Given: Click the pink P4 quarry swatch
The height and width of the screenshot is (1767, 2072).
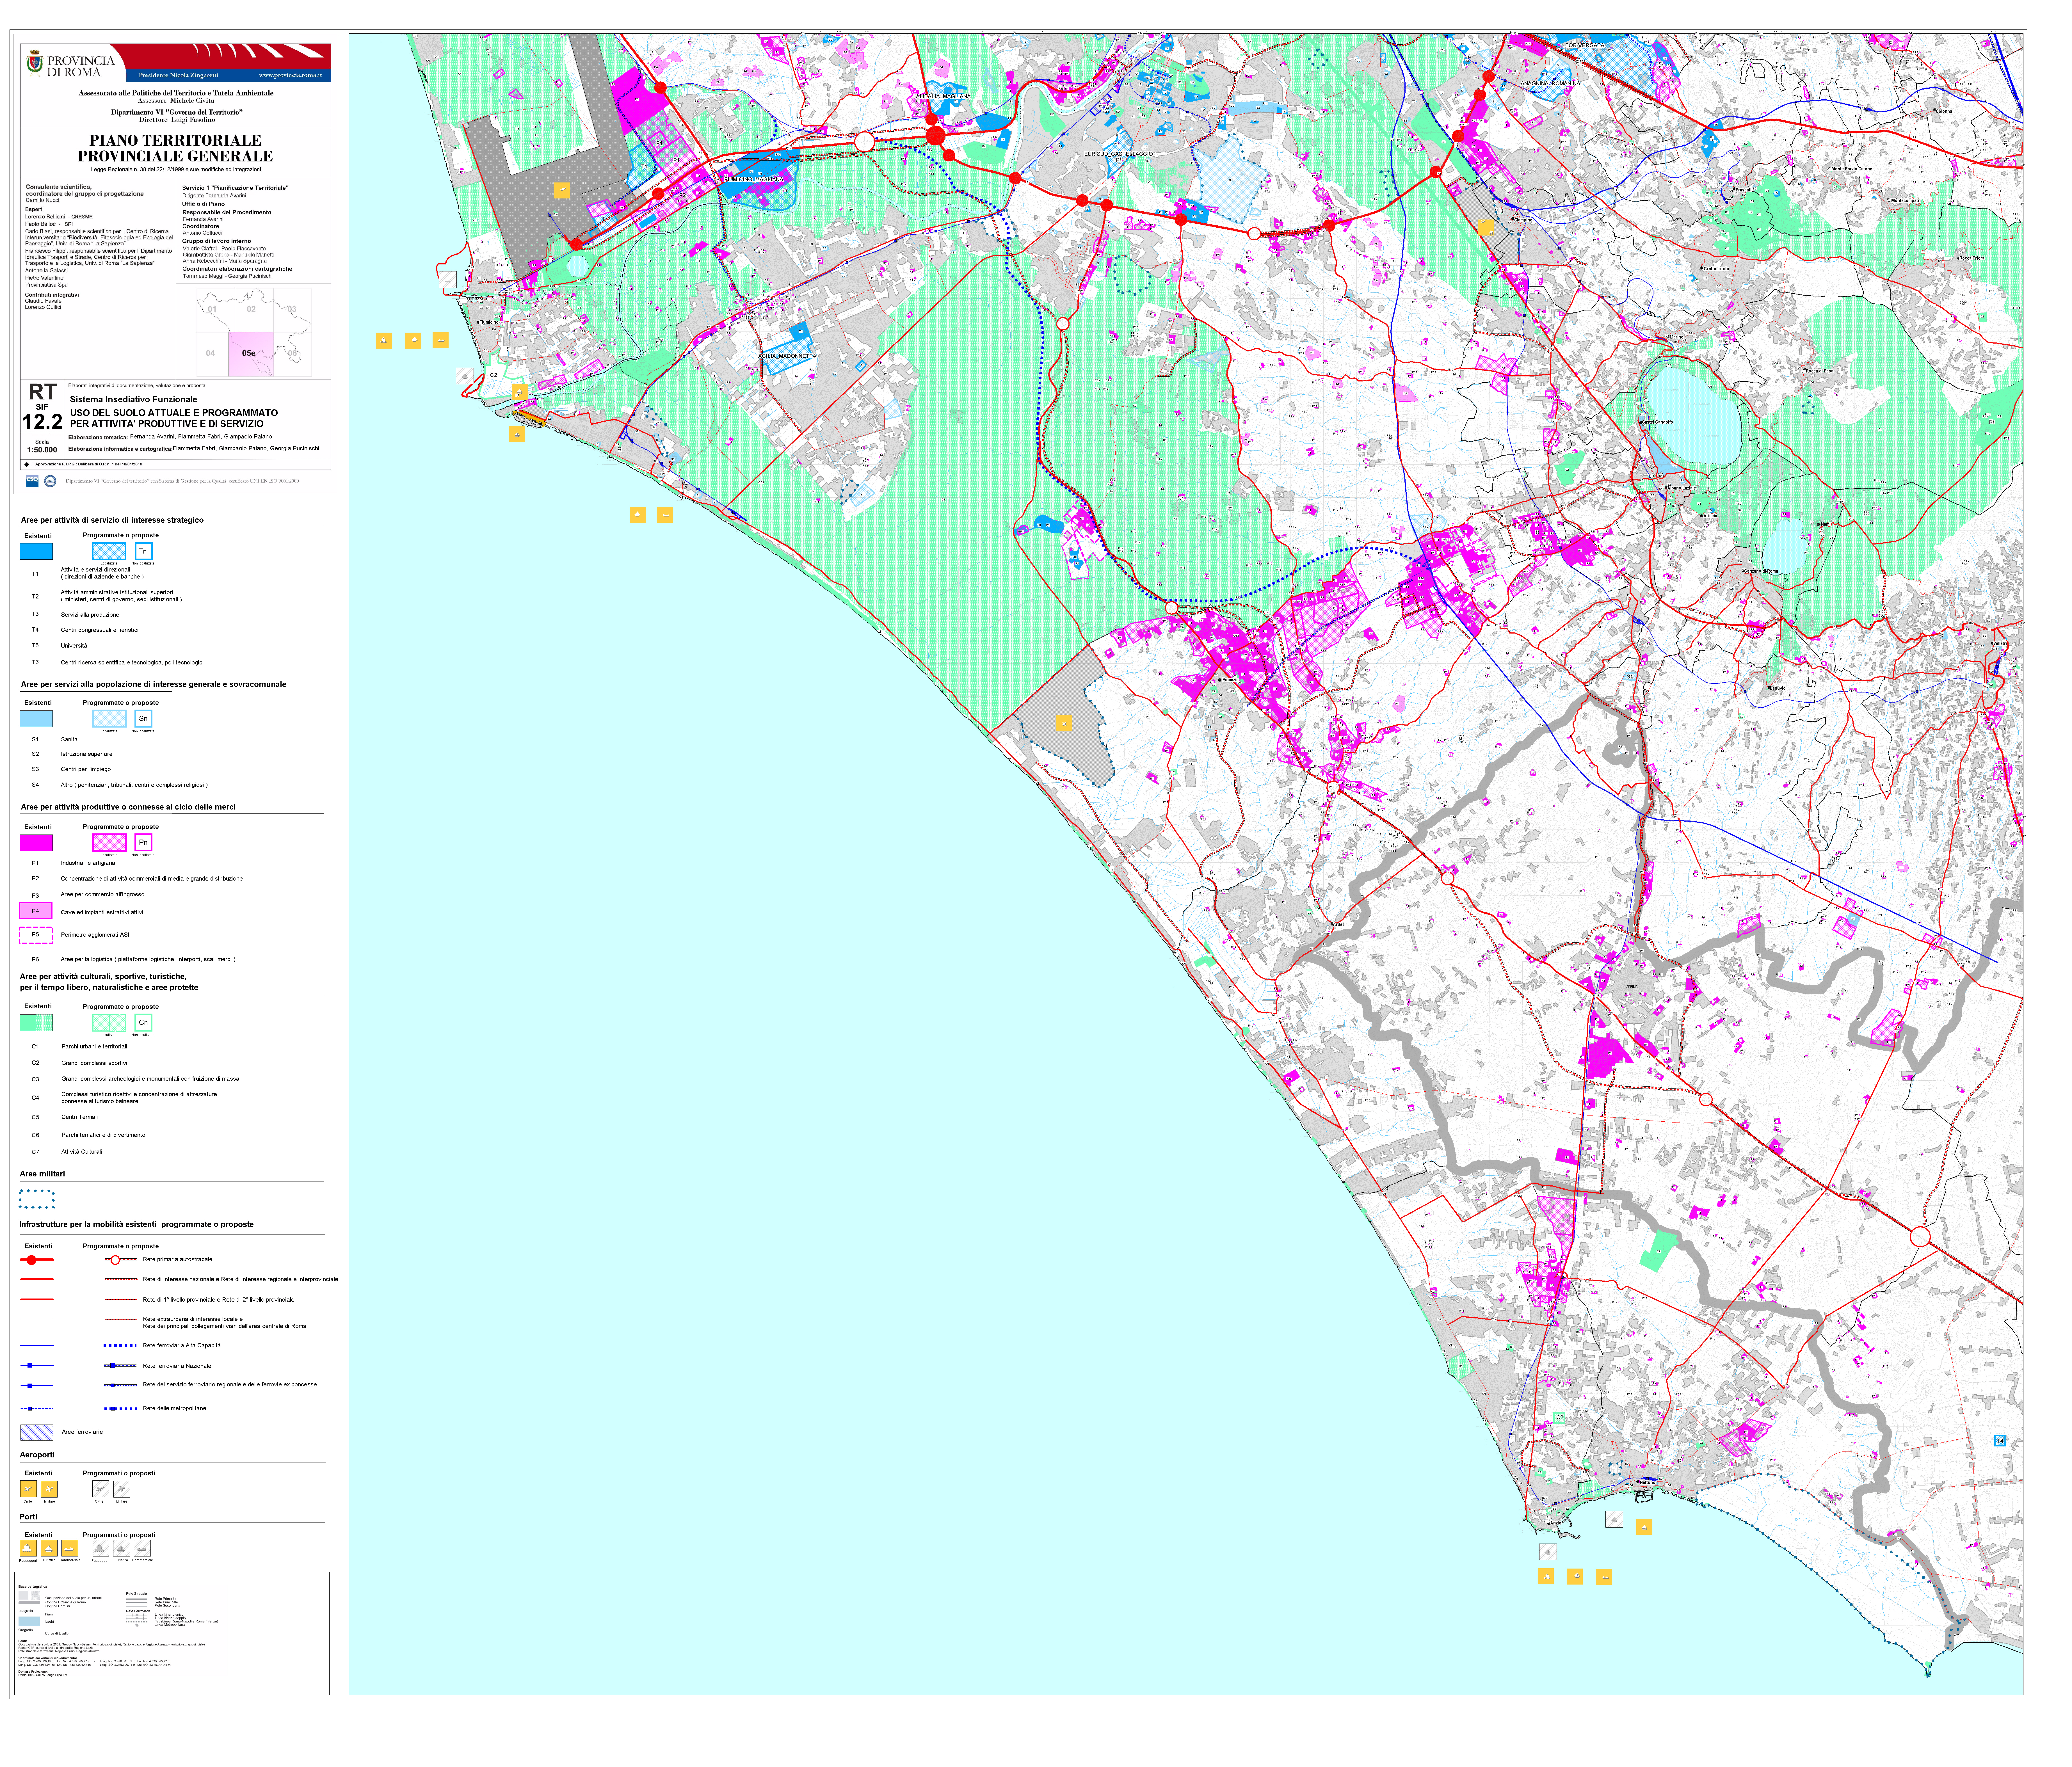Looking at the screenshot, I should [36, 911].
